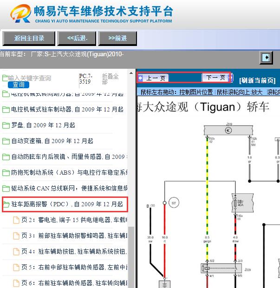Viewport: 280px width, 288px height.
Task: Click document icon of 页 4 entry
Action: coord(16,252)
